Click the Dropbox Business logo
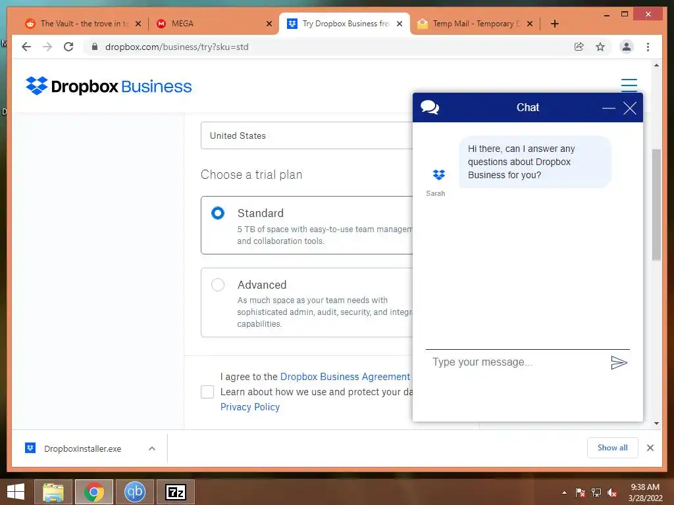Screen dimensions: 674x505 coord(109,86)
